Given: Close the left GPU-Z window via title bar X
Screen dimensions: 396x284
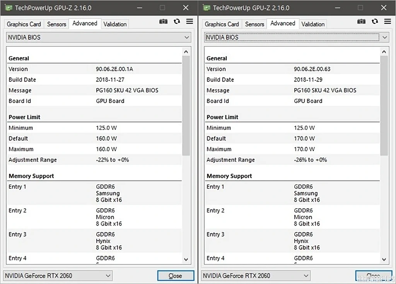Looking at the screenshot, I should click(186, 8).
